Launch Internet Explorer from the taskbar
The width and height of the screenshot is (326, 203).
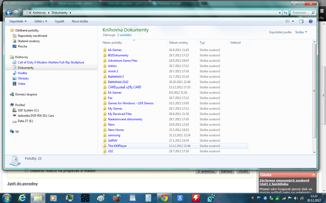click(x=22, y=198)
